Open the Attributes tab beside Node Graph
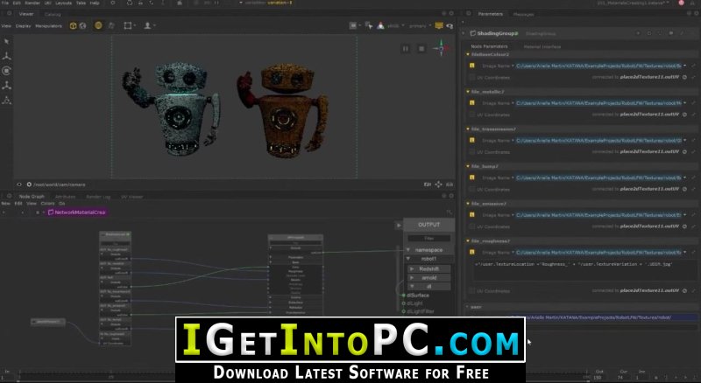 point(65,197)
